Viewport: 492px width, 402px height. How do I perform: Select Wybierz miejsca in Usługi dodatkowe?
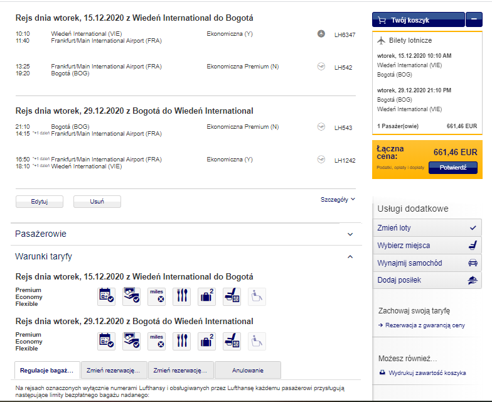coord(427,245)
